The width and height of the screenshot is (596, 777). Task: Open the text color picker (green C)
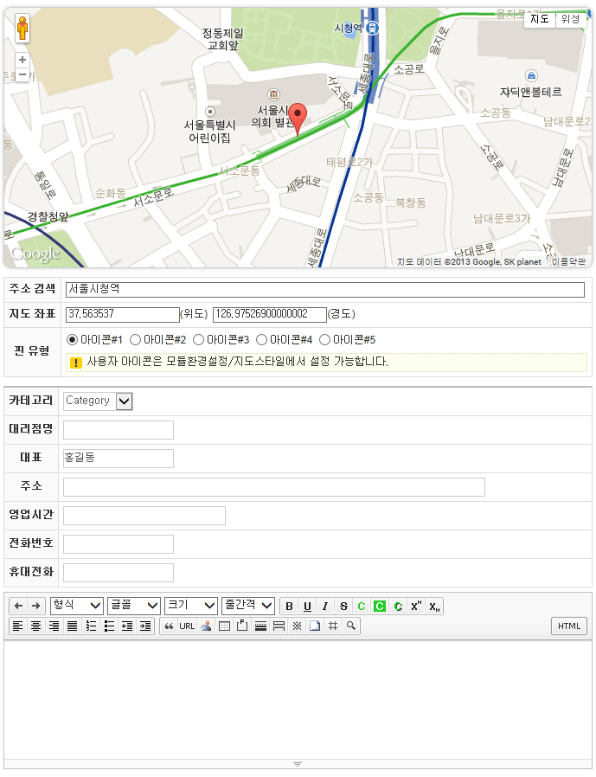tap(362, 606)
